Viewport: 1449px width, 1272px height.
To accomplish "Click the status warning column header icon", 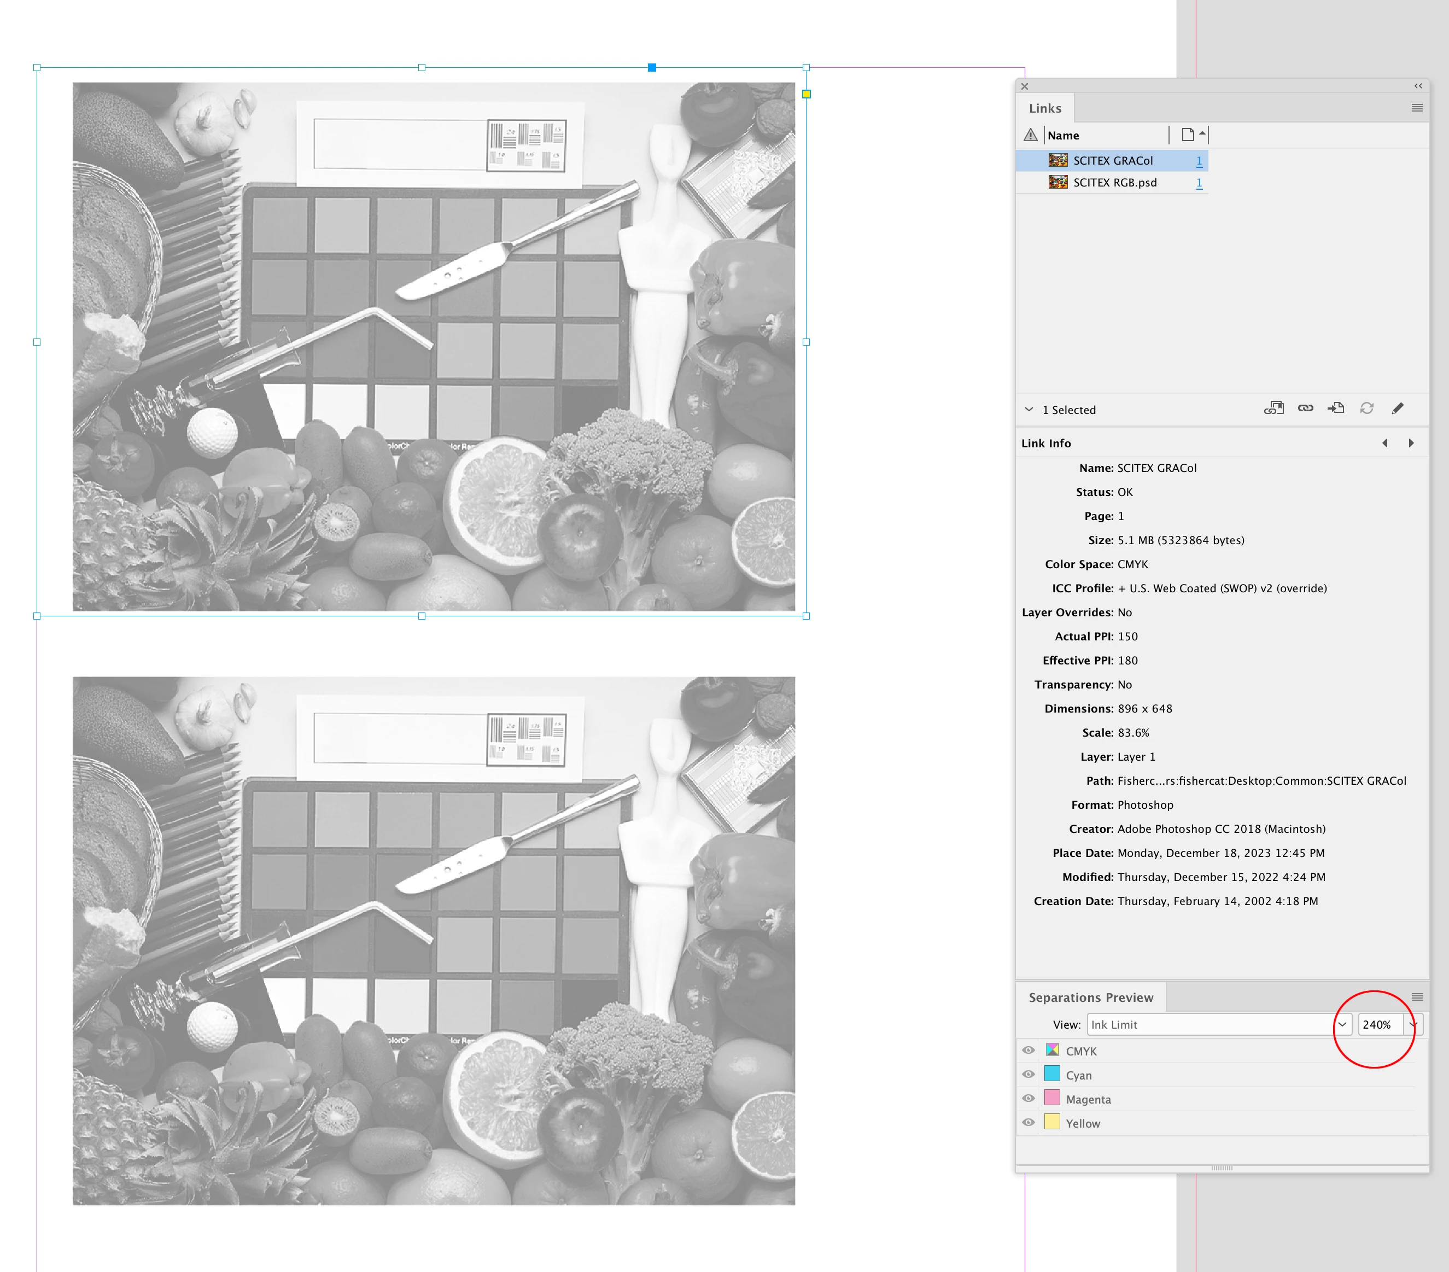I will tap(1030, 135).
